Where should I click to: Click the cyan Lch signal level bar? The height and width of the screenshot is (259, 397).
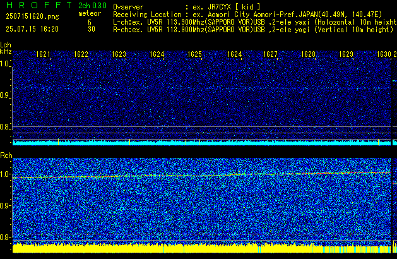pyautogui.click(x=202, y=143)
